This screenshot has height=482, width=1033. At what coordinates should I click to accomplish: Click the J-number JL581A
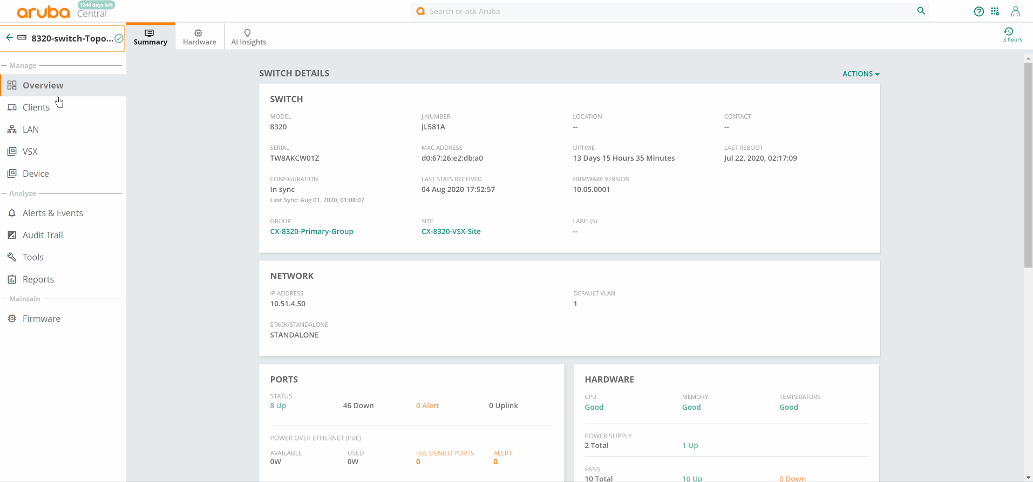(x=433, y=127)
